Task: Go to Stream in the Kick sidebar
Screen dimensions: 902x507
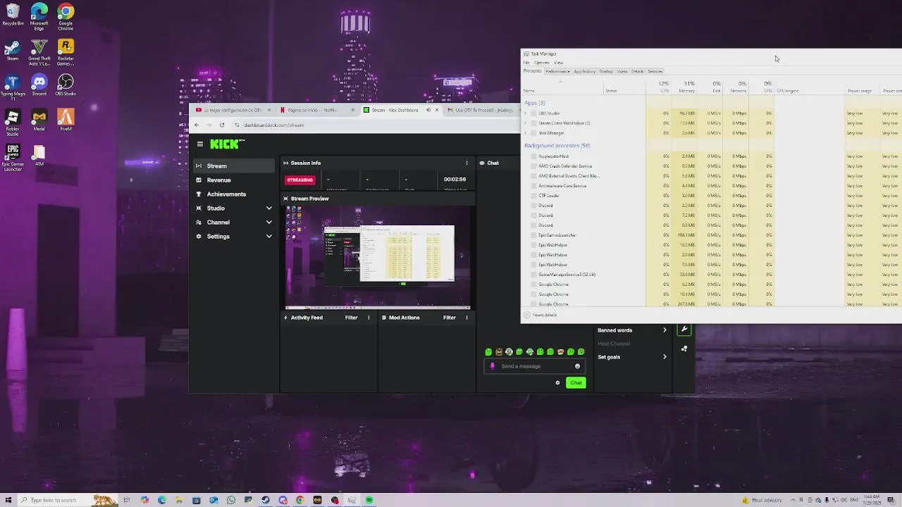Action: [x=234, y=166]
